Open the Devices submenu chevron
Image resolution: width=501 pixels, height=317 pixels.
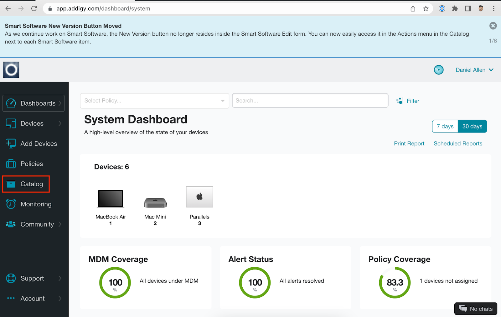point(60,123)
